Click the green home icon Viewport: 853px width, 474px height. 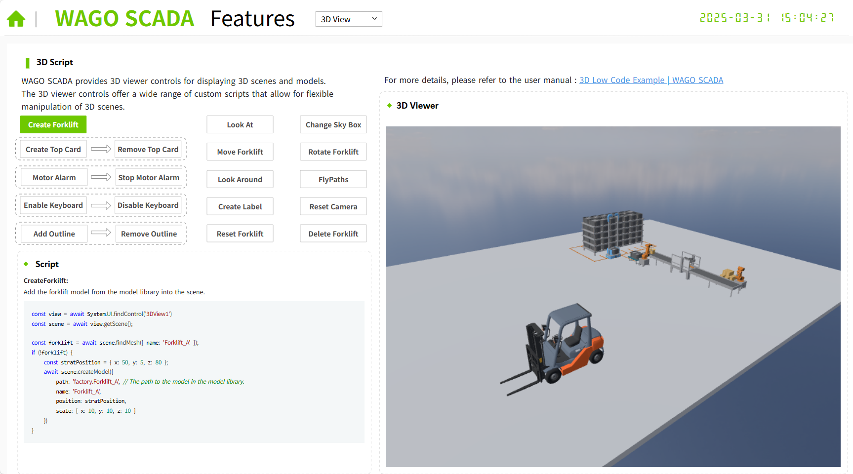16,19
